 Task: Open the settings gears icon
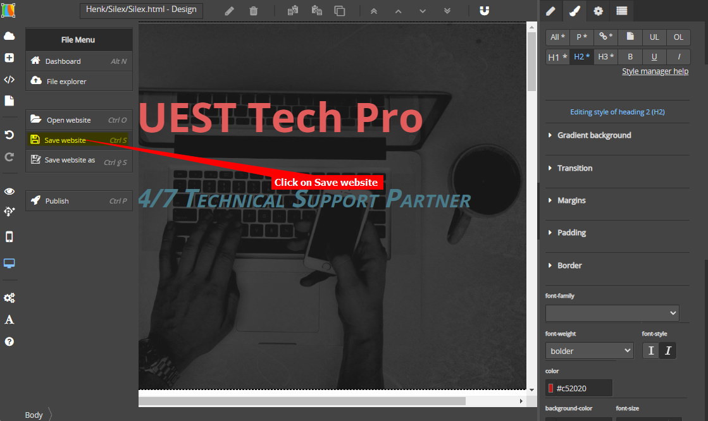point(9,298)
